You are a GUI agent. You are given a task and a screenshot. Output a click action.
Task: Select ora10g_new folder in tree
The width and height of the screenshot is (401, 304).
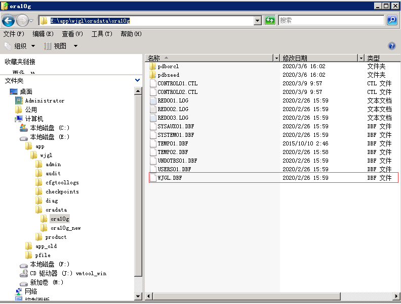(65, 228)
